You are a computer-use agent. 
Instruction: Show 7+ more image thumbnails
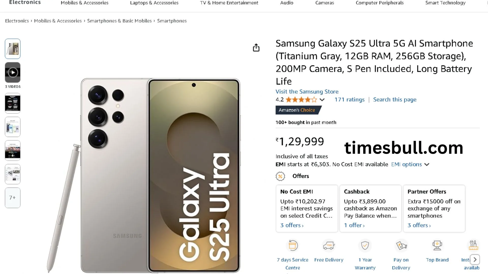(13, 198)
